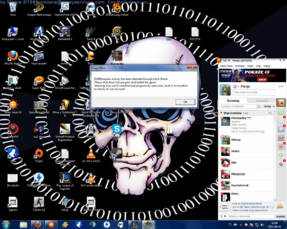Screen dimensions: 287x229
Task: Click the Szukaj w internecie search field
Action: (x=251, y=217)
